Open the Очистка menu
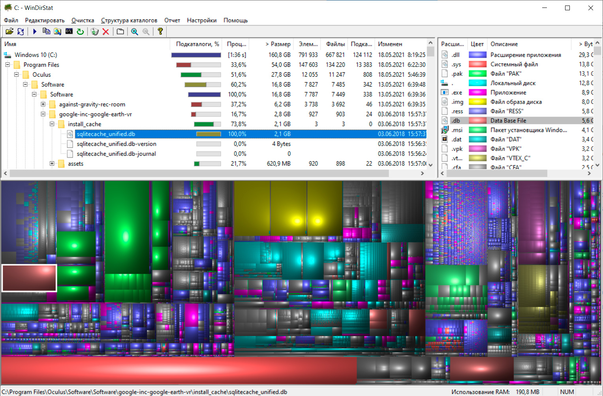603x396 pixels. (83, 20)
